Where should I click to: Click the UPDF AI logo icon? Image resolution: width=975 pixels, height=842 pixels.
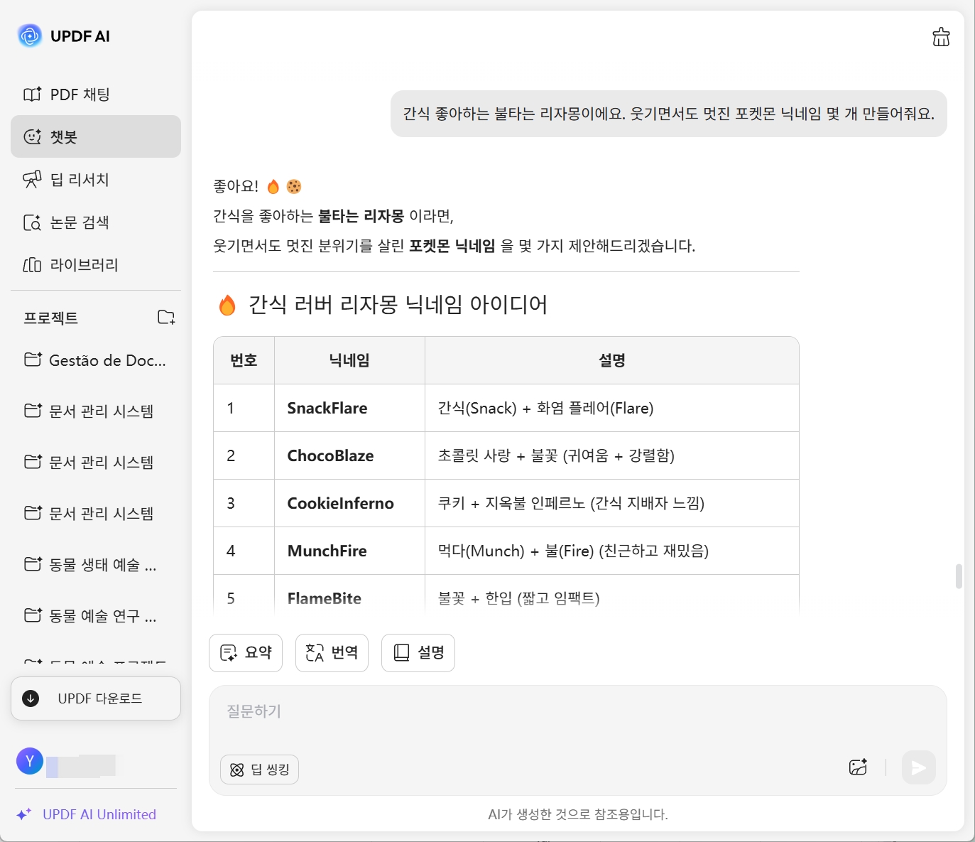point(30,36)
